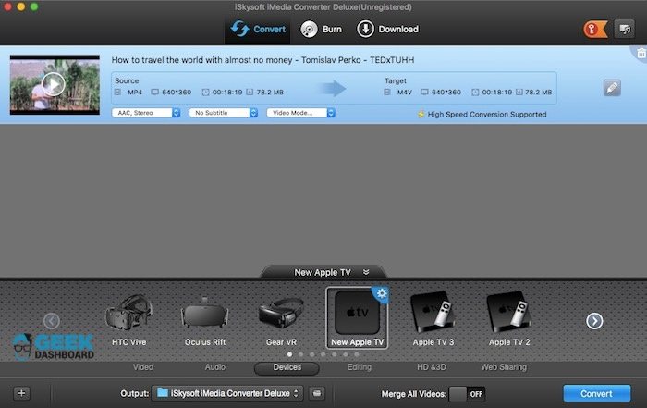Open the Video Mode dropdown
This screenshot has width=647, height=408.
[x=300, y=113]
